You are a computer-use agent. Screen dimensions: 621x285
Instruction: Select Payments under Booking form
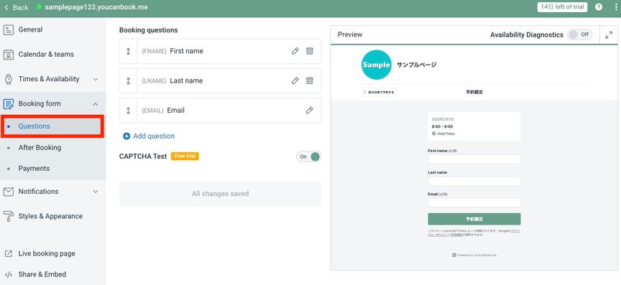[34, 169]
